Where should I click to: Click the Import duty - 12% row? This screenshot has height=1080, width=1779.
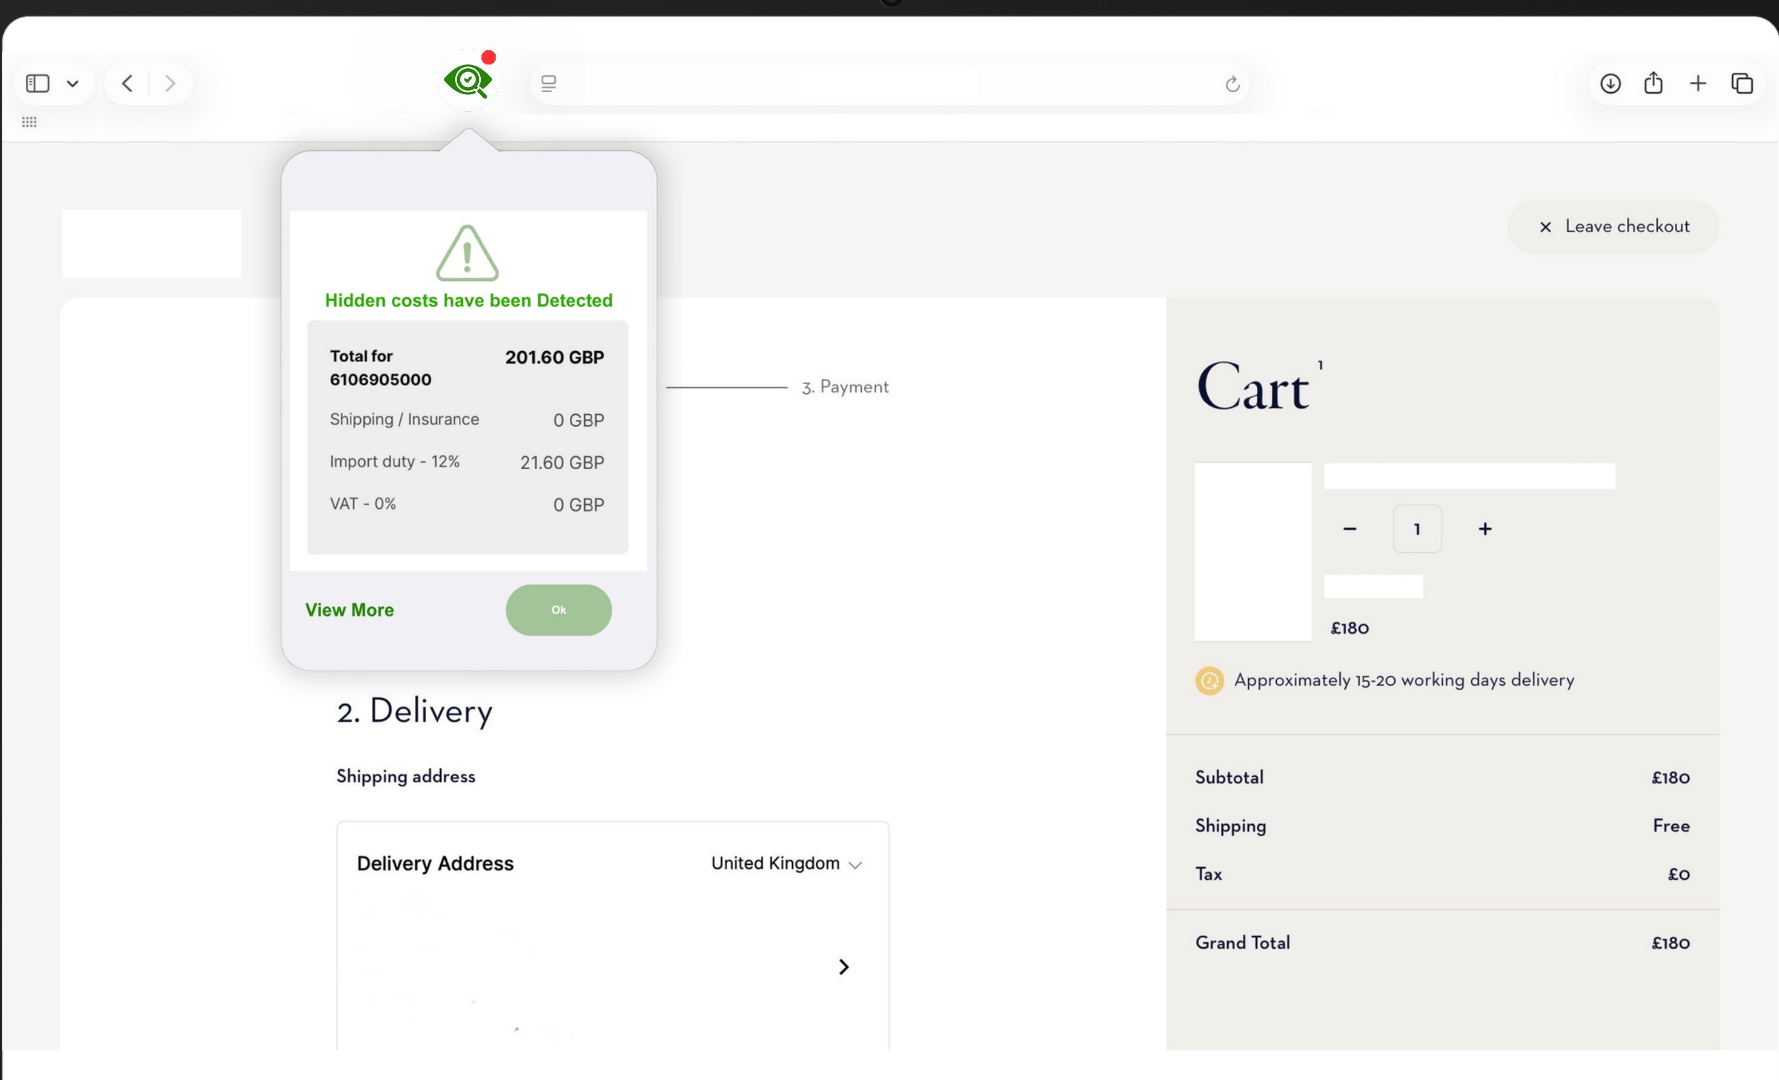[467, 462]
